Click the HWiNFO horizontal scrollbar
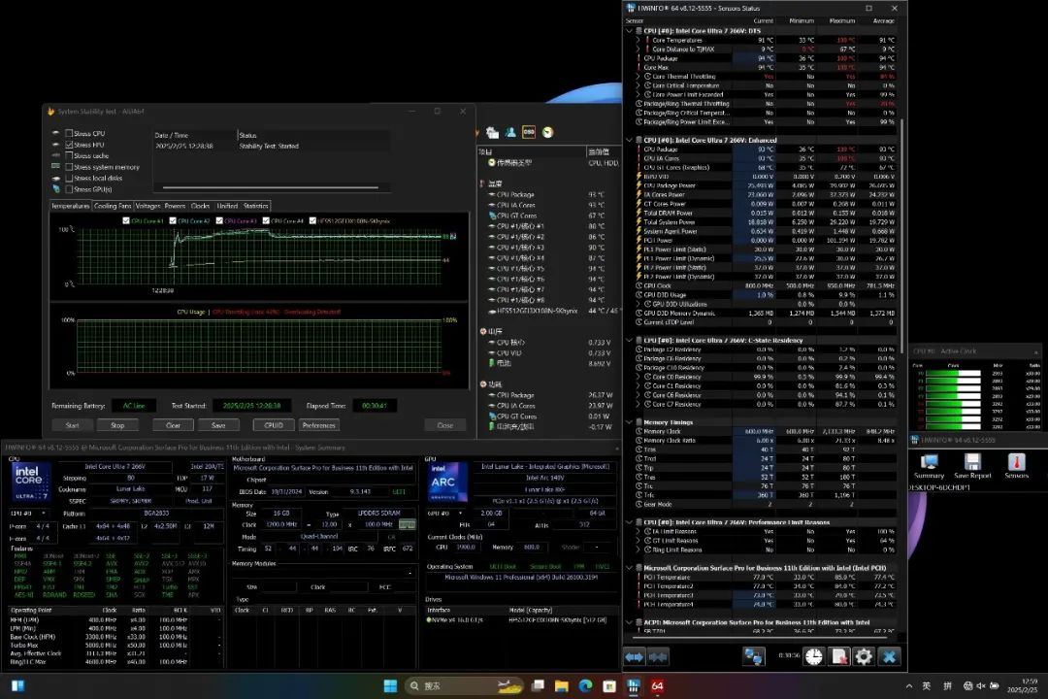Viewport: 1048px width, 699px height. (762, 637)
